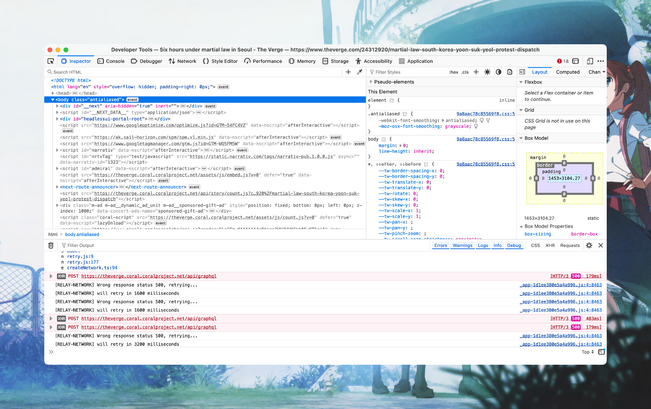Collapse the Flexbox layout section

point(521,82)
